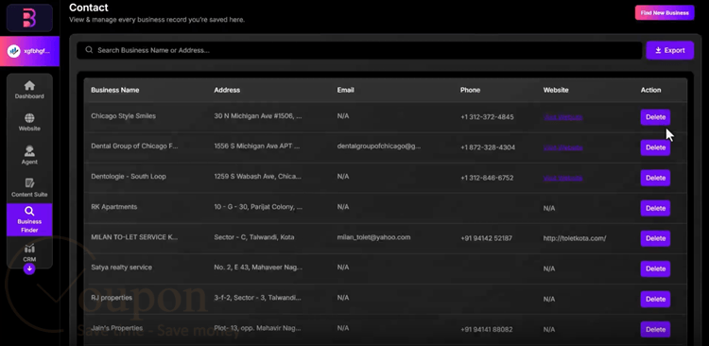Open the http://toletkota.com/ website link
This screenshot has width=709, height=346.
[x=575, y=238]
